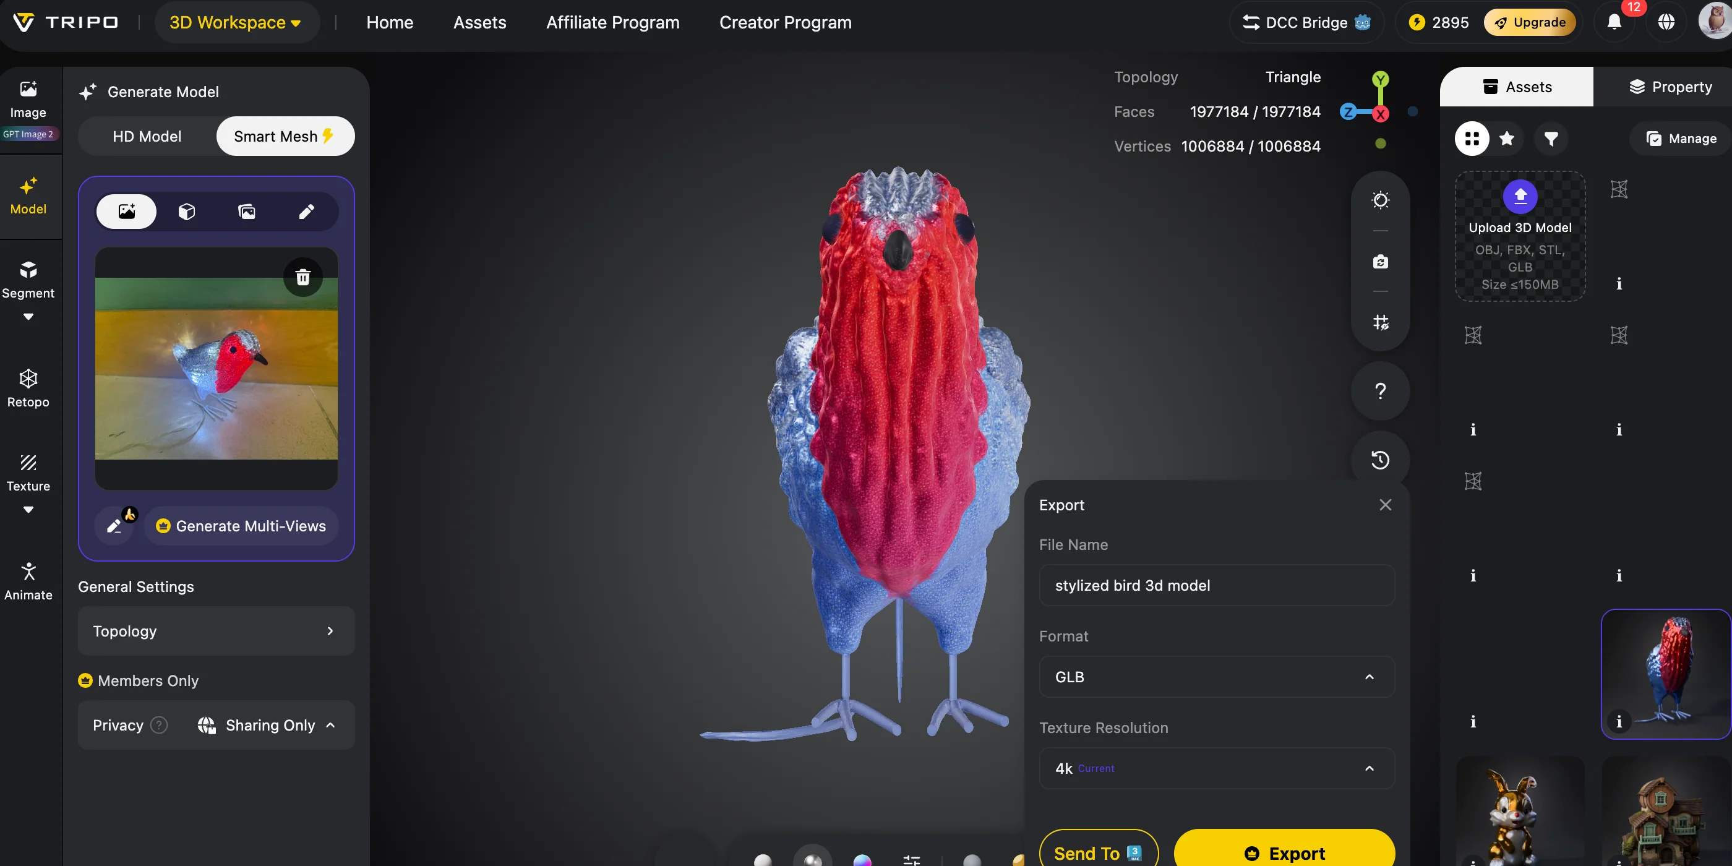Open Assets in the top navigation

479,22
